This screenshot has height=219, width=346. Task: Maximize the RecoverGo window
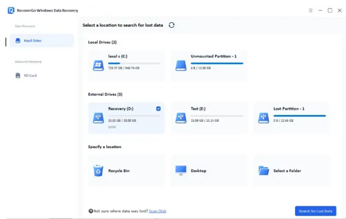pyautogui.click(x=330, y=10)
